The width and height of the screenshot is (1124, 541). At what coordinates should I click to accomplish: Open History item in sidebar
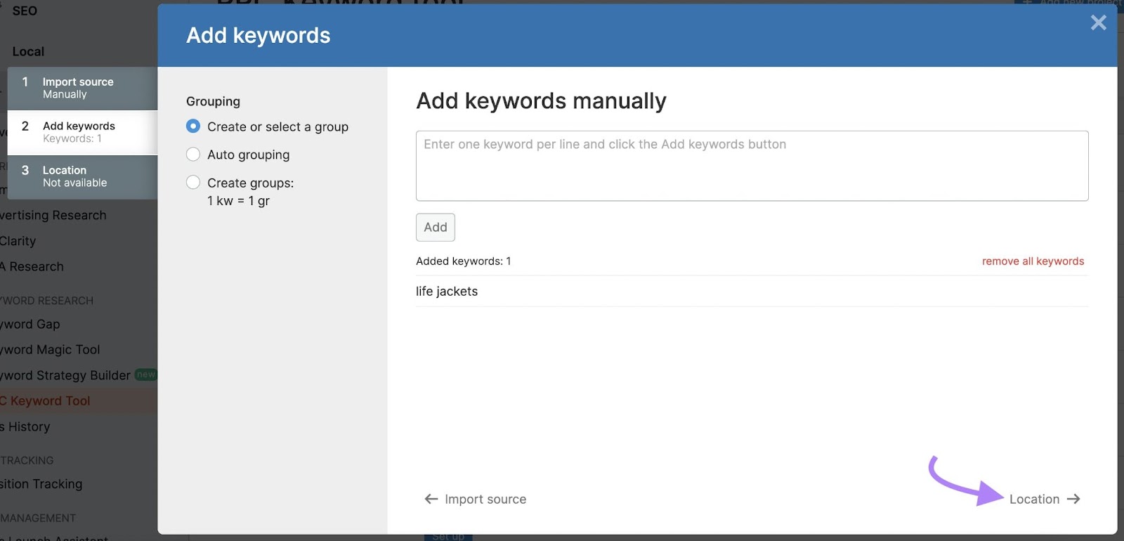coord(25,426)
